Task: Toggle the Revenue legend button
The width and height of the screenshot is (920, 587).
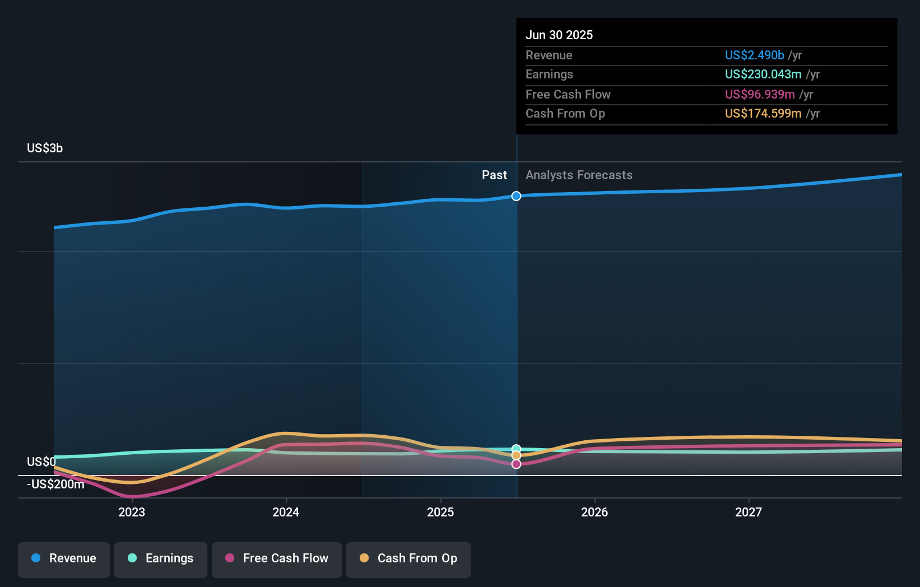Action: pos(64,559)
